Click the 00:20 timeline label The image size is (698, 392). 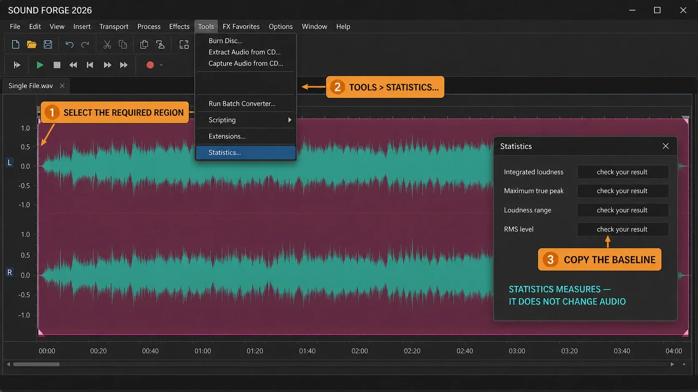(99, 351)
